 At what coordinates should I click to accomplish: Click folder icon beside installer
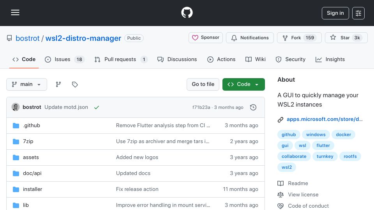[x=16, y=189]
